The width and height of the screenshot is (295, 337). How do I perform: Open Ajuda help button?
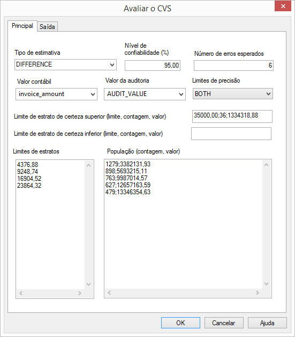coord(267,323)
